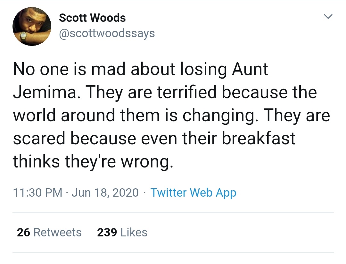Click the 11:30 PM timestamp

37,192
